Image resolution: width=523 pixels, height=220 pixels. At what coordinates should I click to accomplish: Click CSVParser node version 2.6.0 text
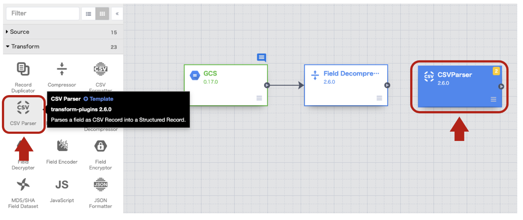pyautogui.click(x=443, y=83)
